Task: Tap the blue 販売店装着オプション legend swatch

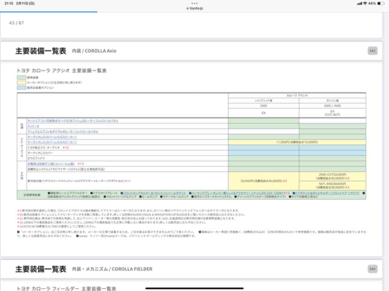Action: [21, 87]
